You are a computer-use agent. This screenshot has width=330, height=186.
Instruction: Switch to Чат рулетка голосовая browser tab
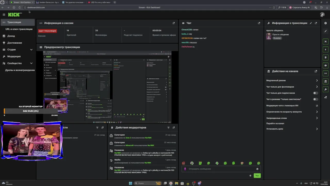tap(73, 2)
